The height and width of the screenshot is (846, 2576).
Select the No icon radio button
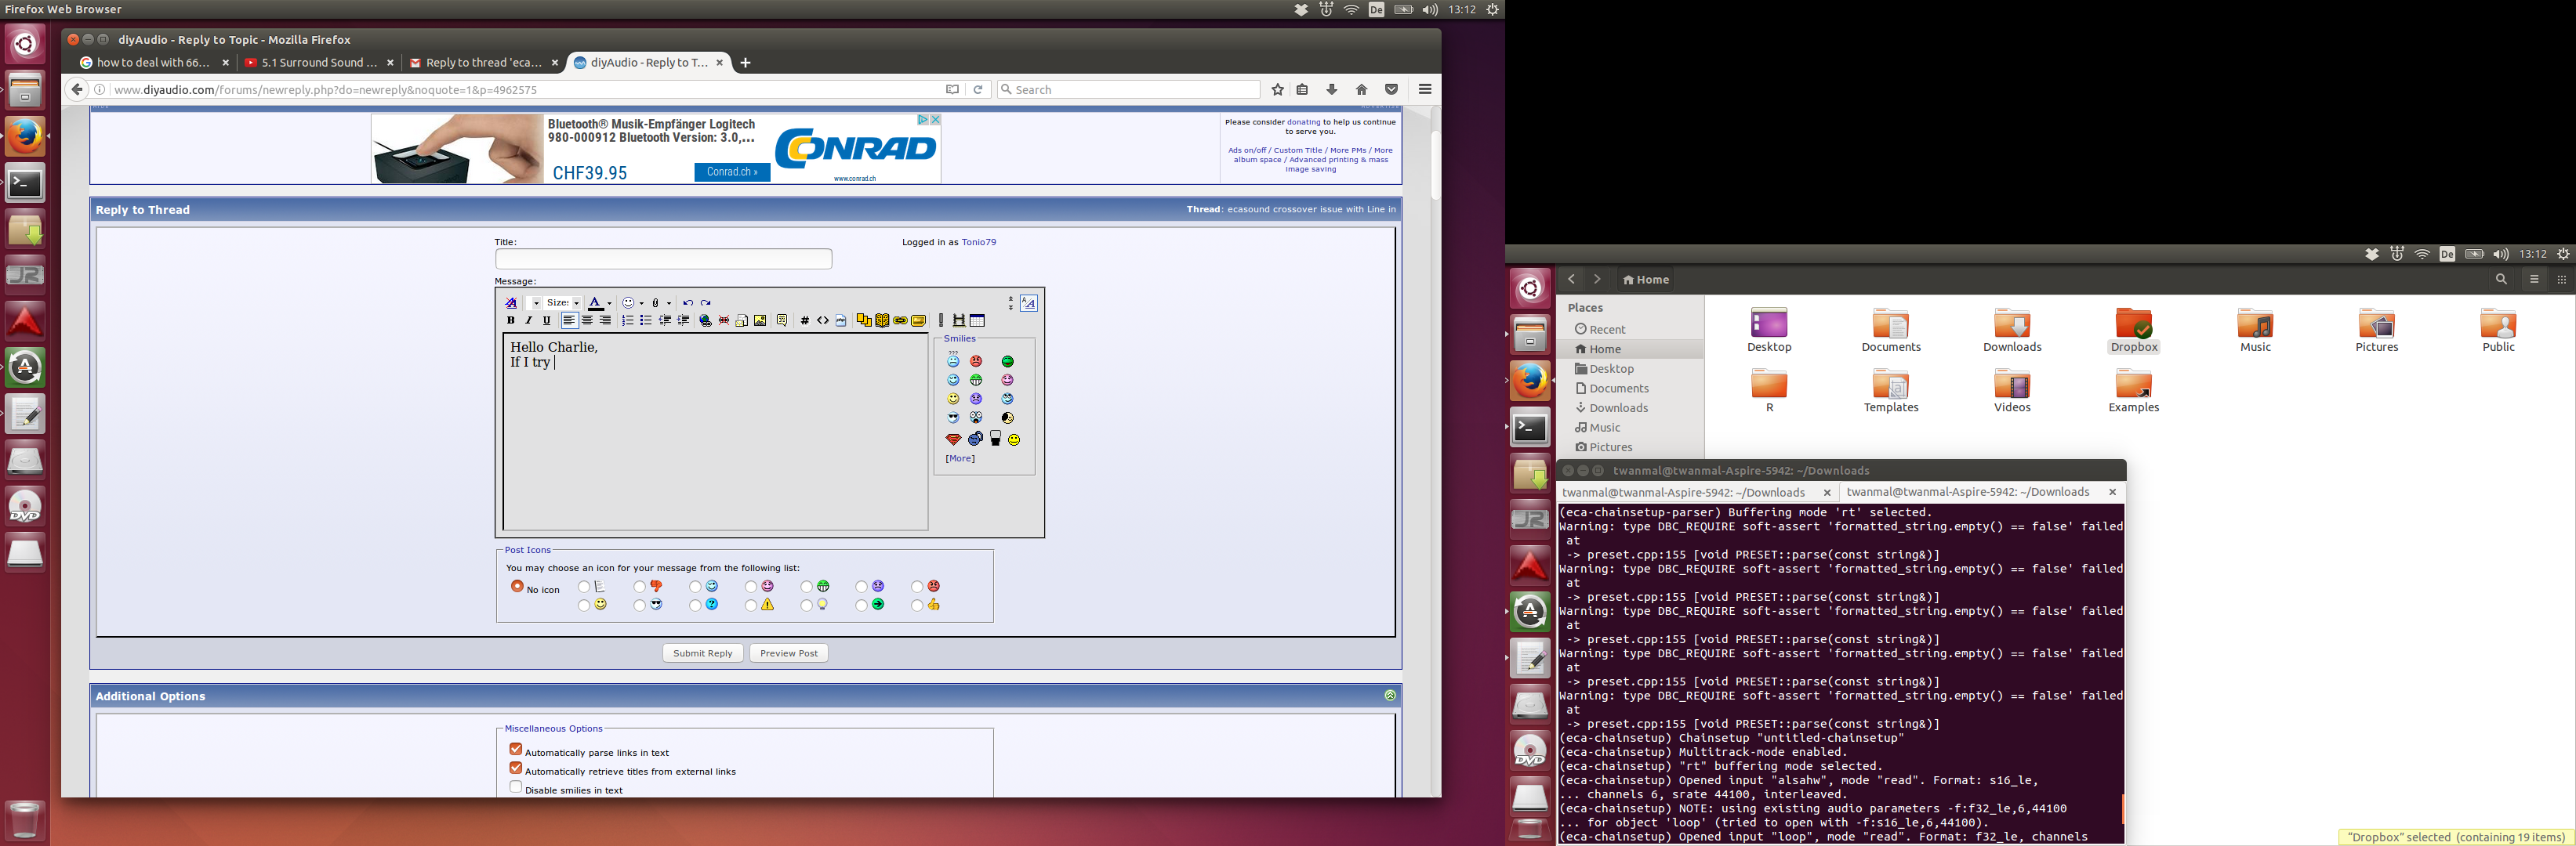coord(517,586)
